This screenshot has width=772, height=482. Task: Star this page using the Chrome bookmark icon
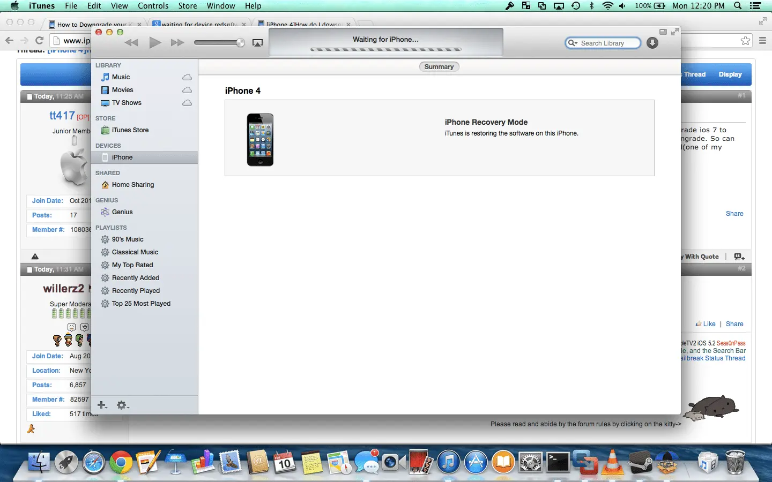(x=745, y=41)
